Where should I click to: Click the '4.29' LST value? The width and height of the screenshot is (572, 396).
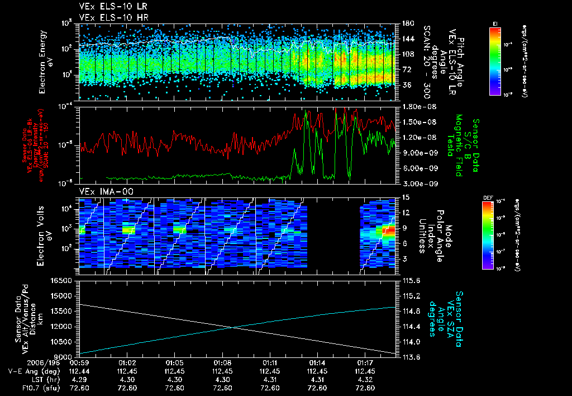(x=79, y=380)
